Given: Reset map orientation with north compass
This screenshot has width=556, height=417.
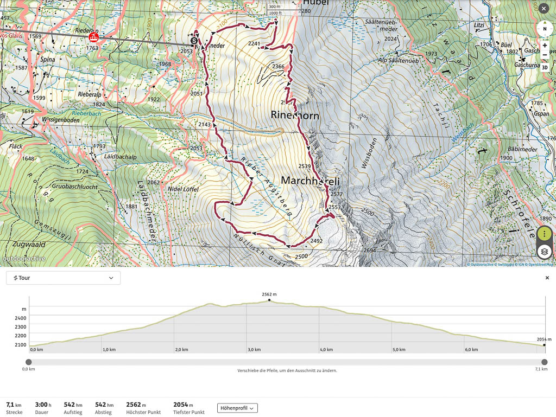Looking at the screenshot, I should tap(545, 29).
